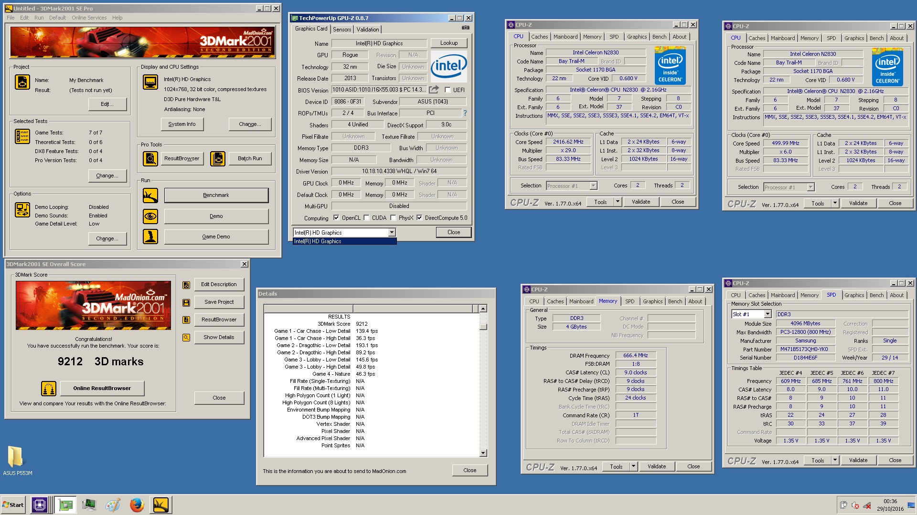
Task: Select Intel(R) HD Graphics in dropdown list
Action: coord(344,242)
